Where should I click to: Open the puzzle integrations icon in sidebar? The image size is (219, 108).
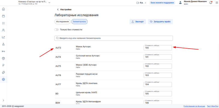[4, 73]
